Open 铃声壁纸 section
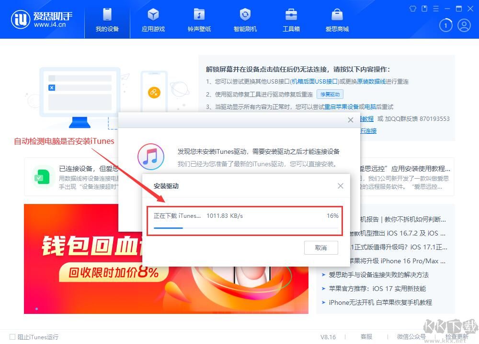The image size is (479, 344). click(199, 20)
